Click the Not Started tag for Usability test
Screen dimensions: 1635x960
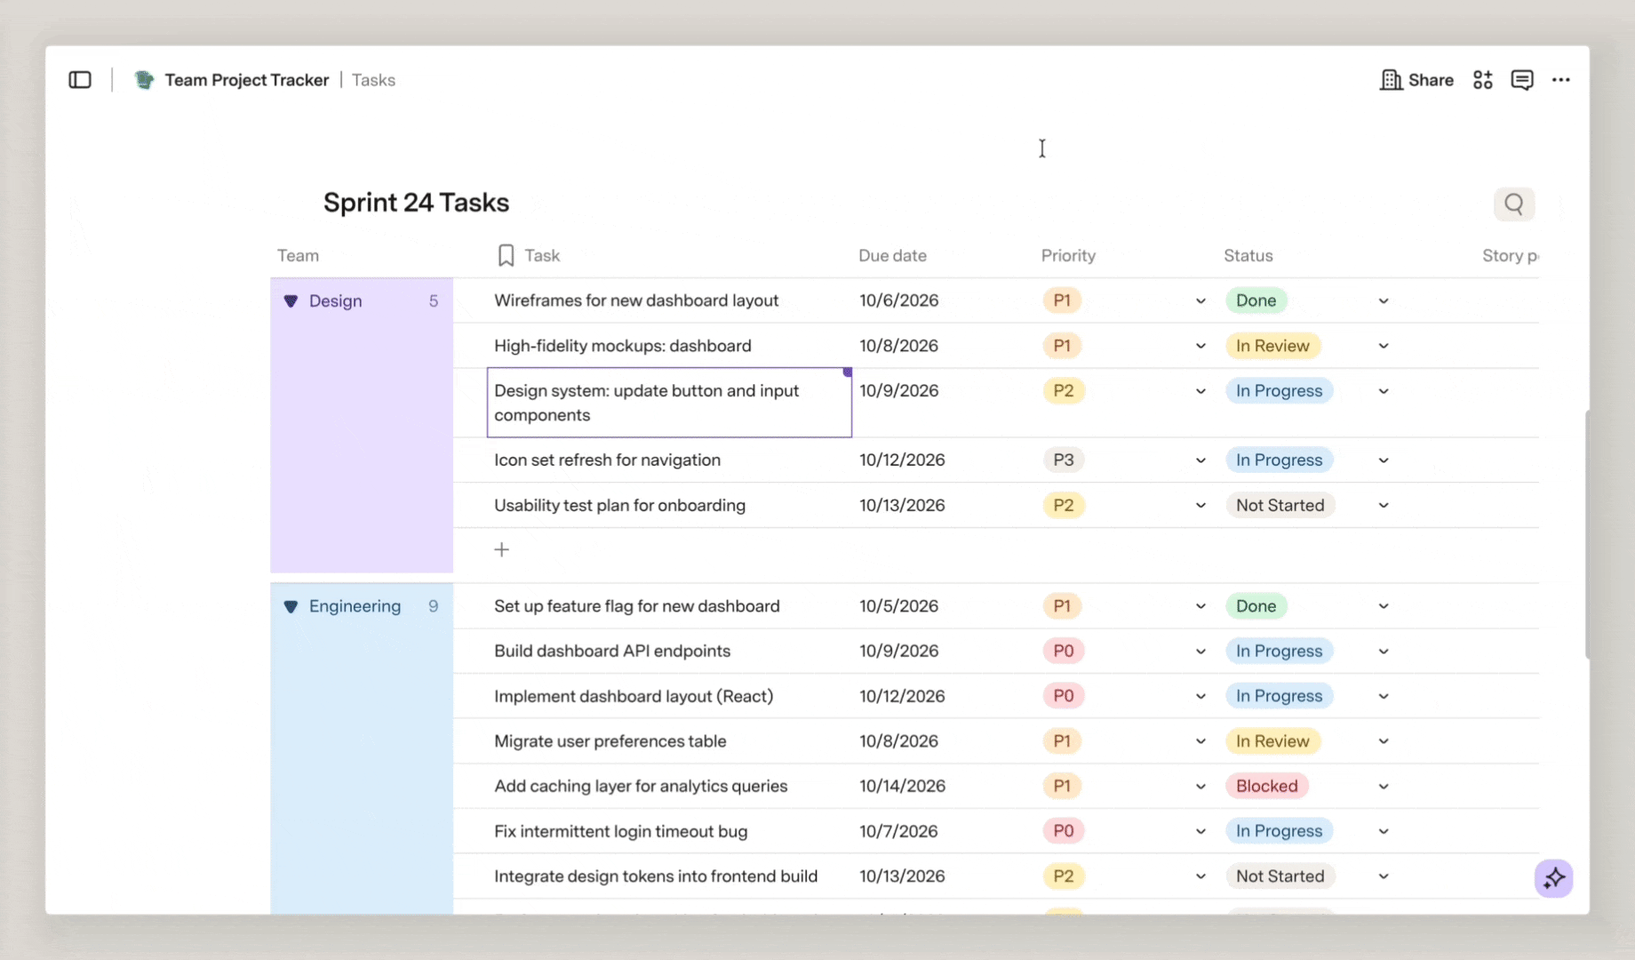pyautogui.click(x=1280, y=505)
